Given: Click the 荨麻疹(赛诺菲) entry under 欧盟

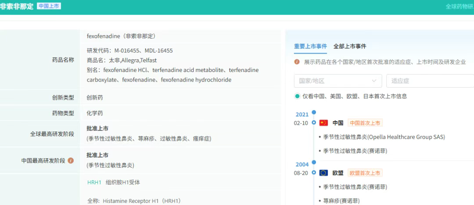Looking at the screenshot, I should point(341,201).
